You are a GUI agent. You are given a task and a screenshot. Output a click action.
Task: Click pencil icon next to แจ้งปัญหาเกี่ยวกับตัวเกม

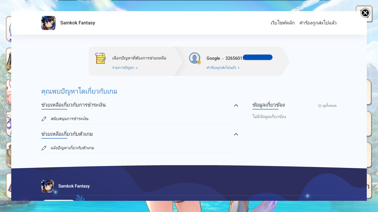click(x=44, y=148)
